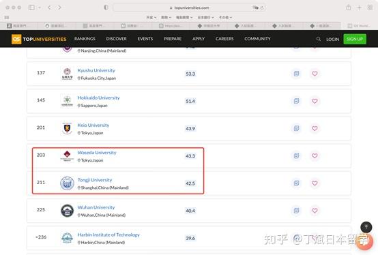This screenshot has height=255, width=378.
Task: Open the Harbin Institute of Technology link
Action: pos(108,235)
